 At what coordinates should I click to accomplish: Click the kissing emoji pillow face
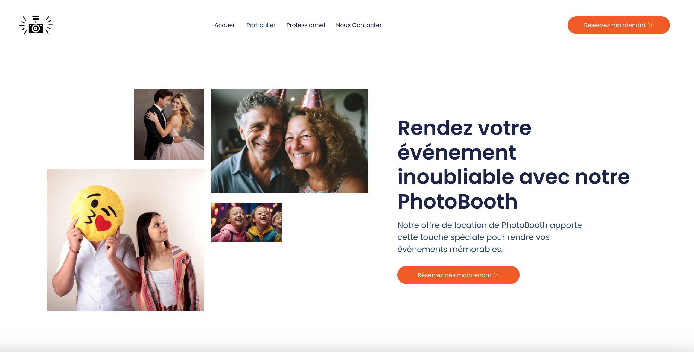pos(97,213)
